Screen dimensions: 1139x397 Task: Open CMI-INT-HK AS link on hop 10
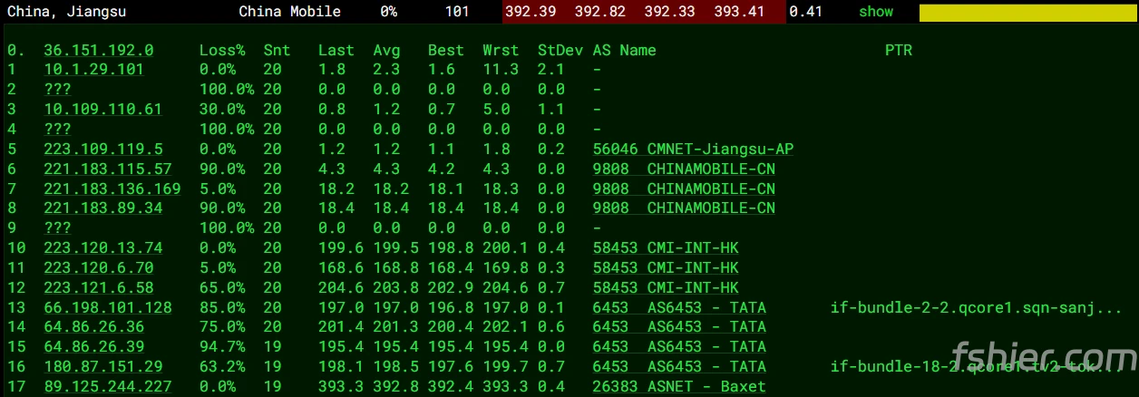tap(666, 247)
